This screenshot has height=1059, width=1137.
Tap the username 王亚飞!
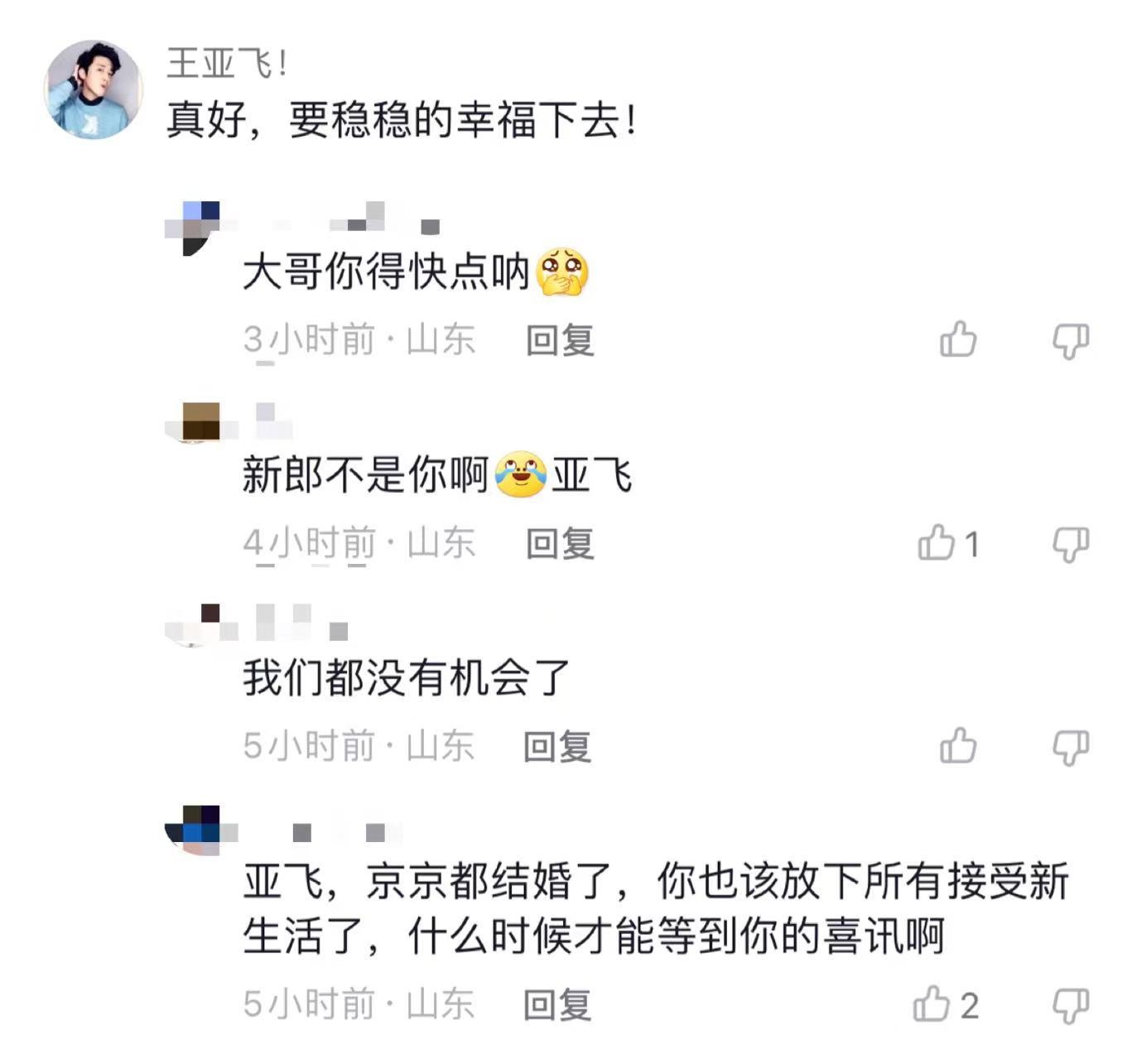(x=226, y=63)
